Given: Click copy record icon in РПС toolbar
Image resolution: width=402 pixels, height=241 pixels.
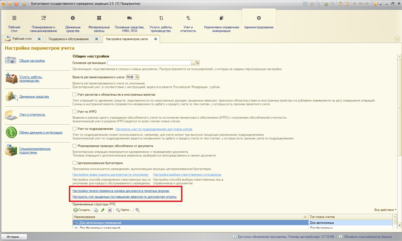Looking at the screenshot, I should tap(96, 210).
